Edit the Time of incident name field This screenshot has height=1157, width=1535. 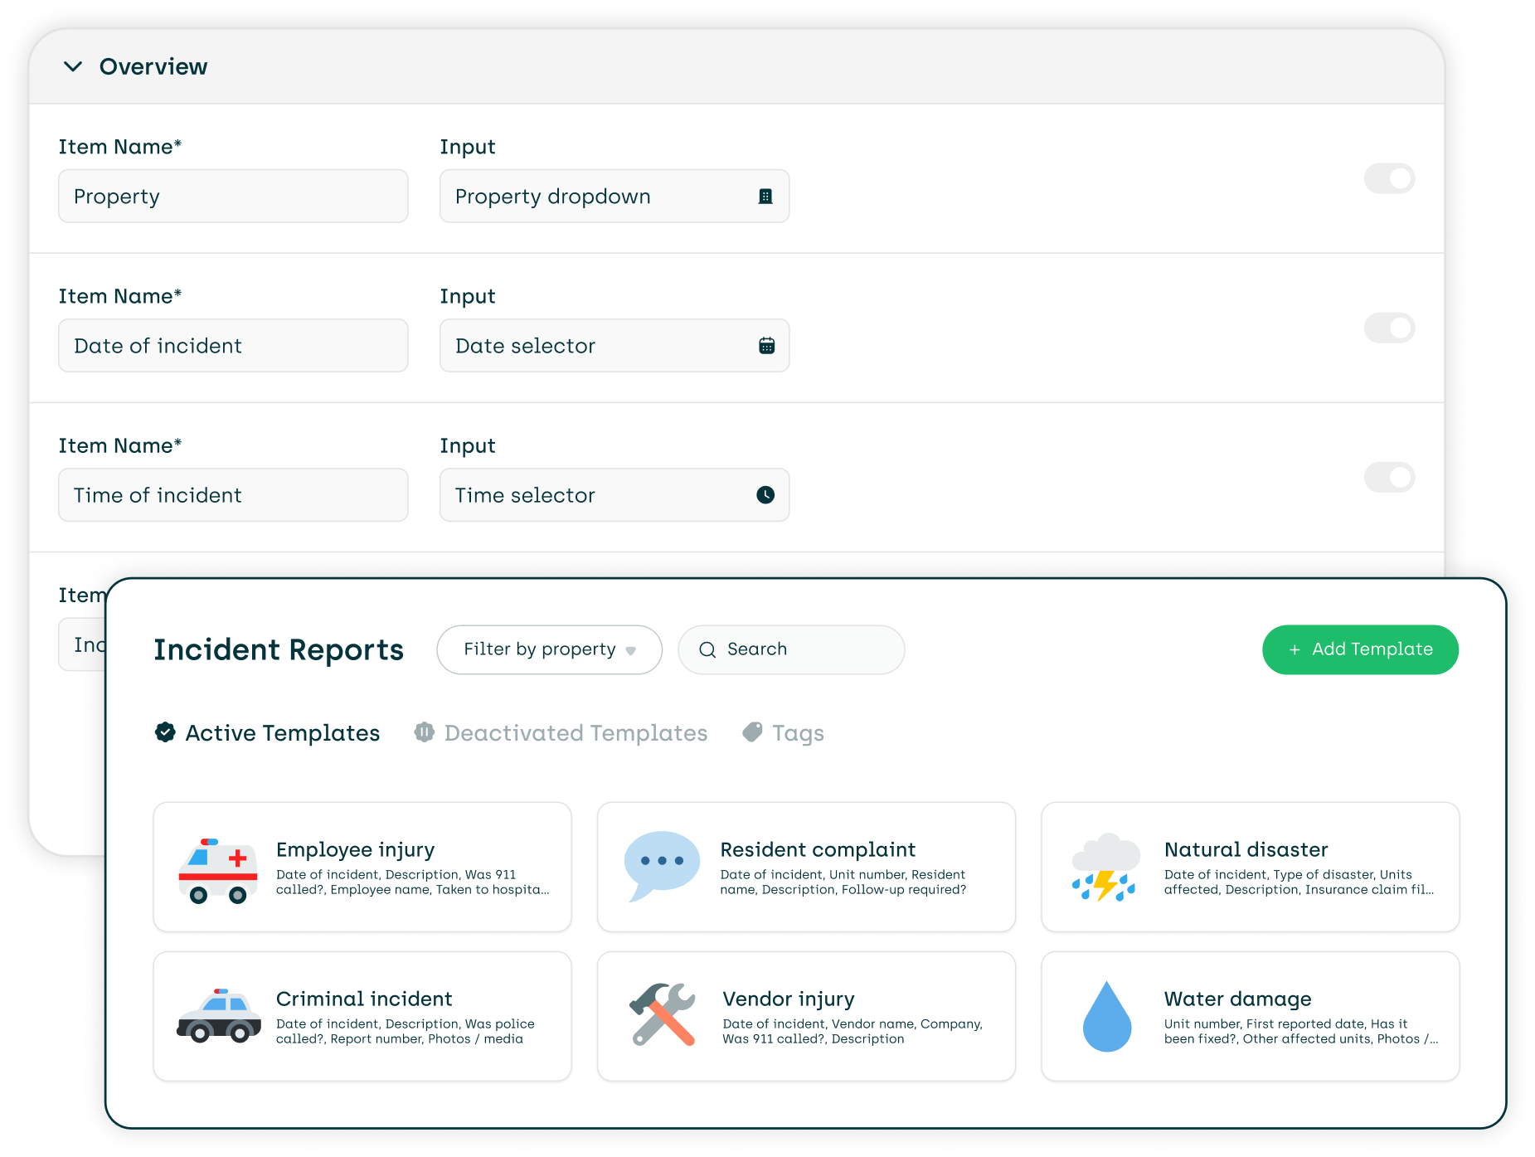[233, 495]
